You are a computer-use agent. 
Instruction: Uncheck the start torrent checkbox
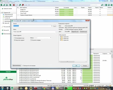coord(15,40)
